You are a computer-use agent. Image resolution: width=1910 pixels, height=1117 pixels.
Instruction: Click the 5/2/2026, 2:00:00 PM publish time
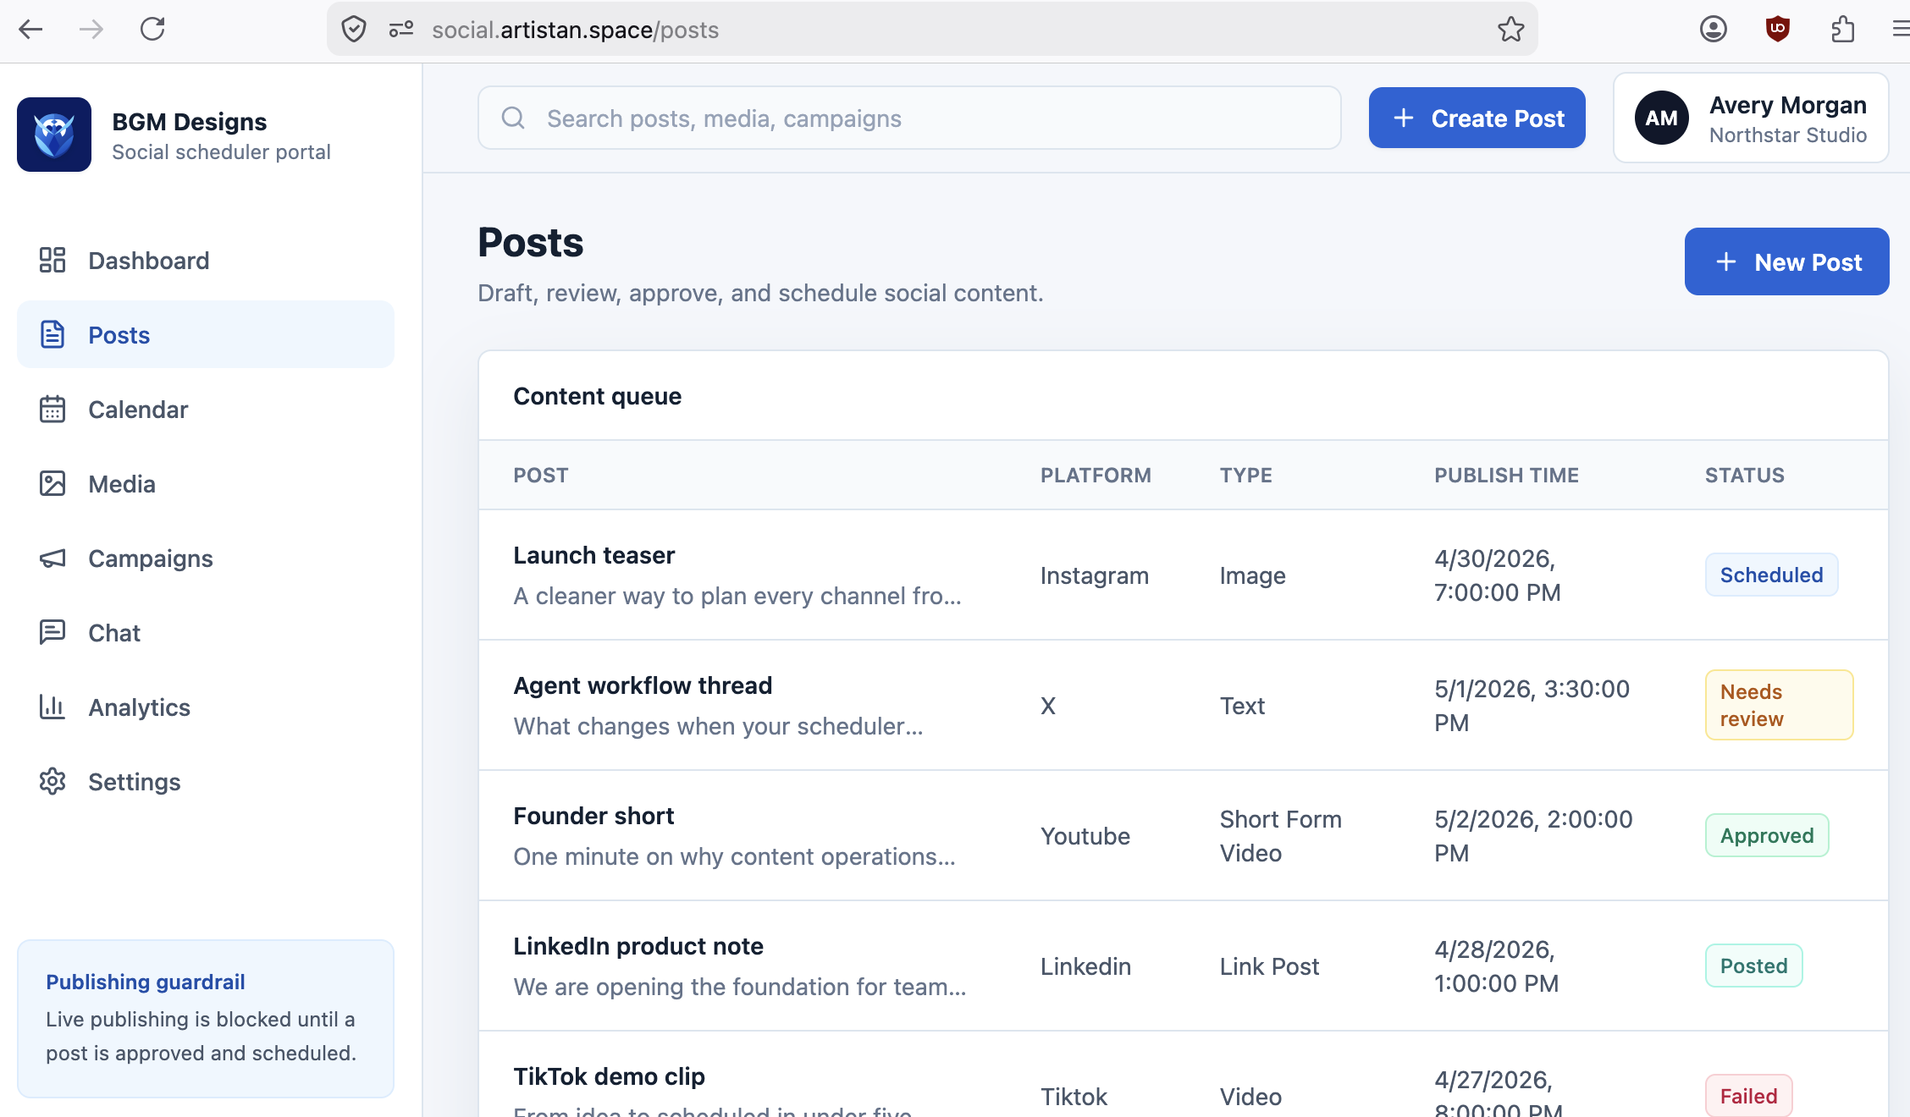[x=1533, y=836]
